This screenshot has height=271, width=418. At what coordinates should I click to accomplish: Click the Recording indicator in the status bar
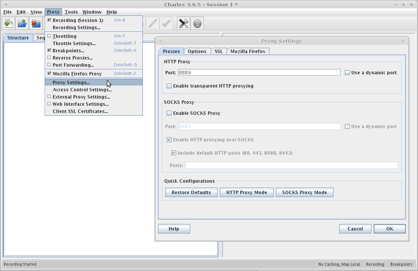[374, 264]
